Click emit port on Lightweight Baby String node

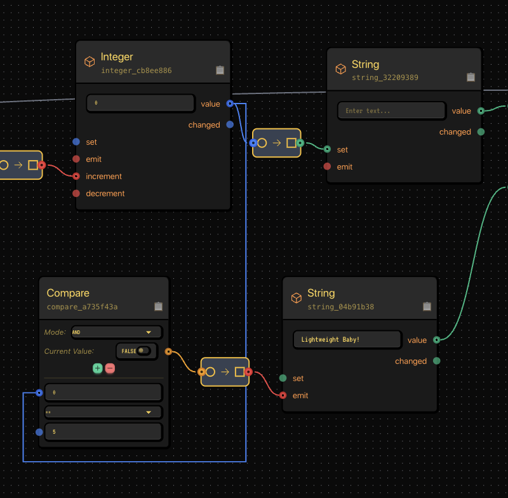(x=283, y=395)
